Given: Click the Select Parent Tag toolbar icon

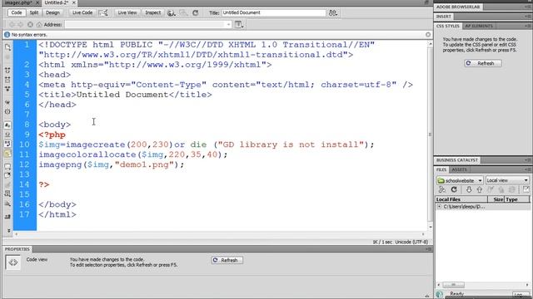Looking at the screenshot, I should pyautogui.click(x=7, y=102).
